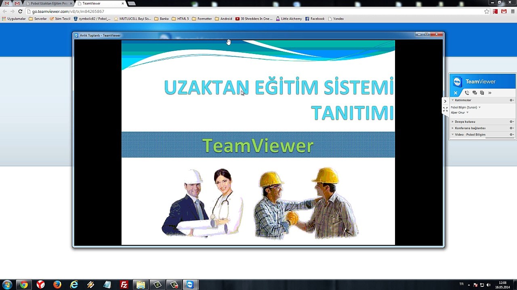Click the TR language indicator
This screenshot has height=290, width=517.
[461, 284]
